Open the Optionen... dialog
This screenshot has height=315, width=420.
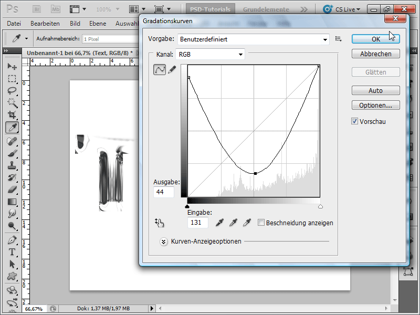click(x=376, y=106)
